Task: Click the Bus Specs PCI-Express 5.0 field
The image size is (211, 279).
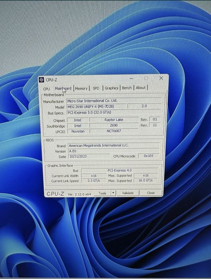Action: click(x=114, y=113)
